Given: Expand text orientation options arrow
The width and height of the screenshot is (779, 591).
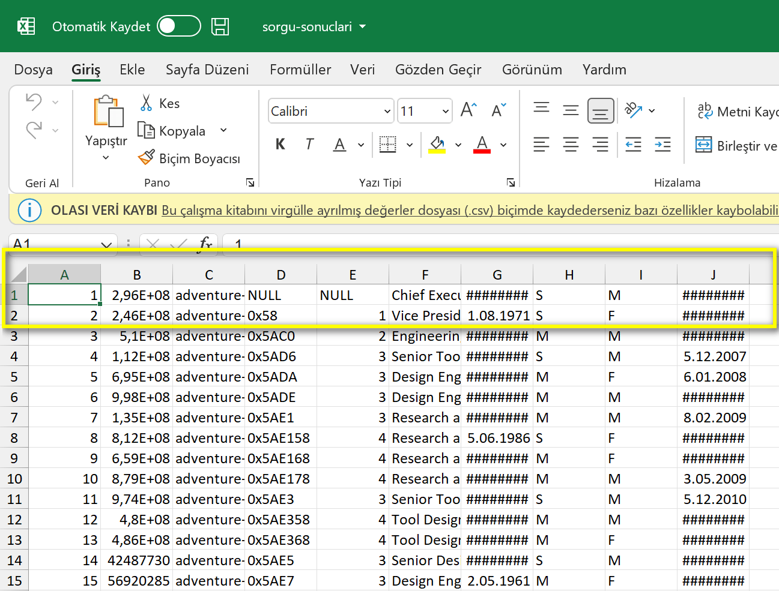Looking at the screenshot, I should (652, 110).
